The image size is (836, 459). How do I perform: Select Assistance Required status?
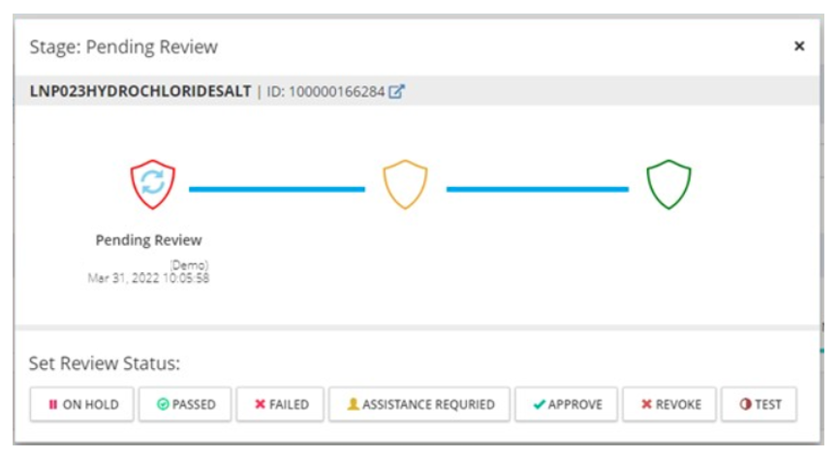(x=419, y=405)
